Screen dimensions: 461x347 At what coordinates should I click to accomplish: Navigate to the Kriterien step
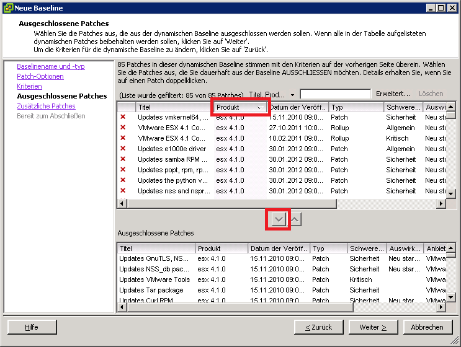29,86
